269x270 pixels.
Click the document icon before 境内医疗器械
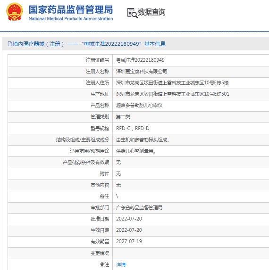[10, 44]
